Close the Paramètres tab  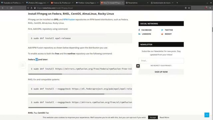(148, 3)
